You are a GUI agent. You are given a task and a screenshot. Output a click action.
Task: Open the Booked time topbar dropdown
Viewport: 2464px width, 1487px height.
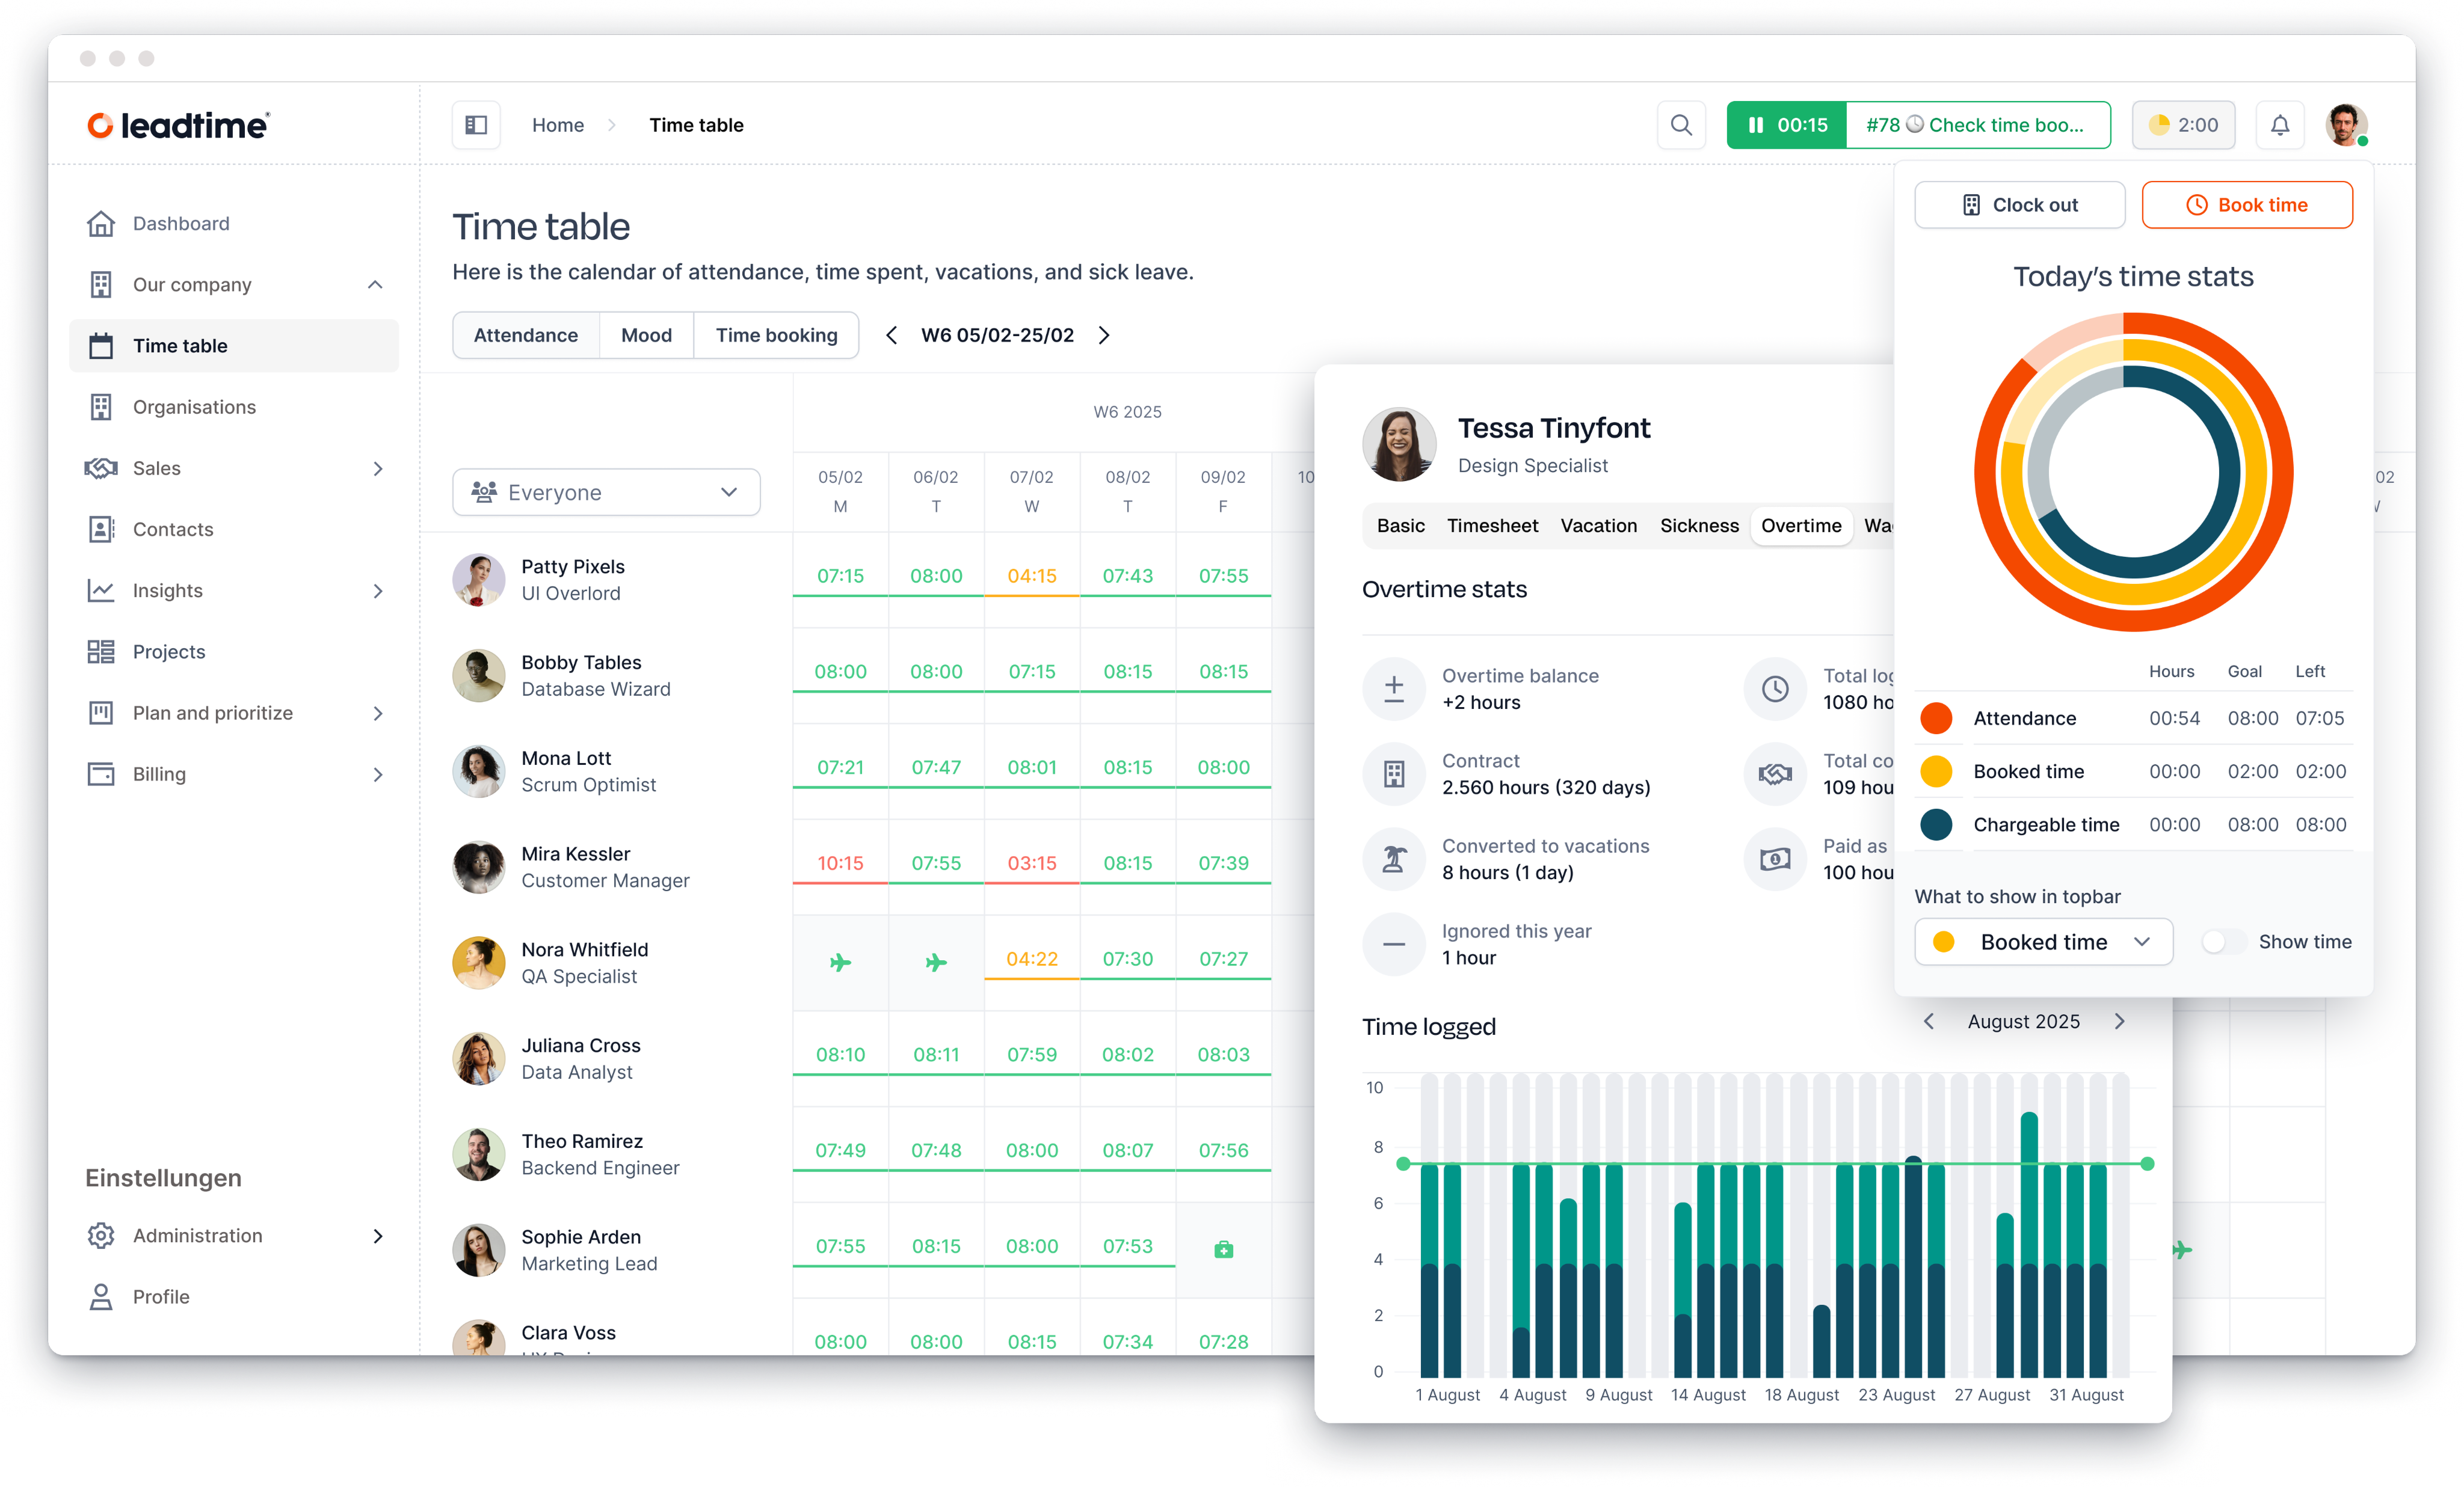(x=2043, y=942)
